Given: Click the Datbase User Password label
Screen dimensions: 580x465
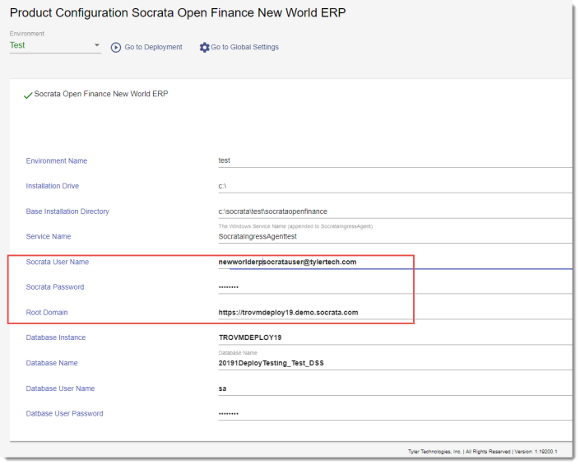Looking at the screenshot, I should pos(65,414).
